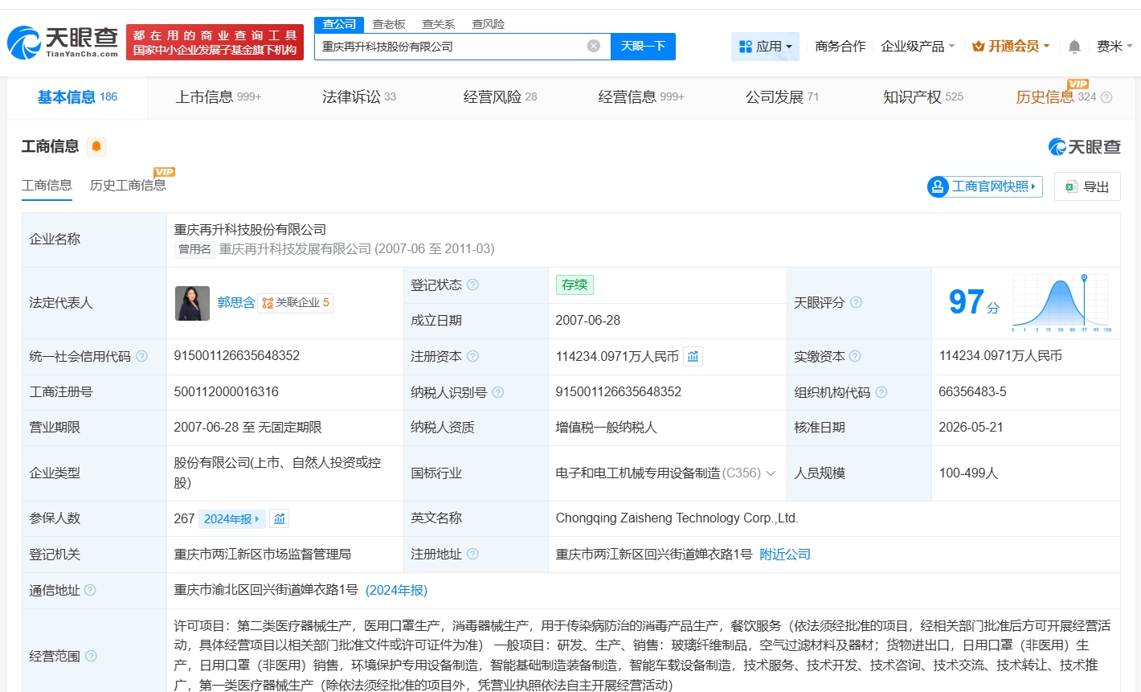Click 附近公司 link

point(785,555)
